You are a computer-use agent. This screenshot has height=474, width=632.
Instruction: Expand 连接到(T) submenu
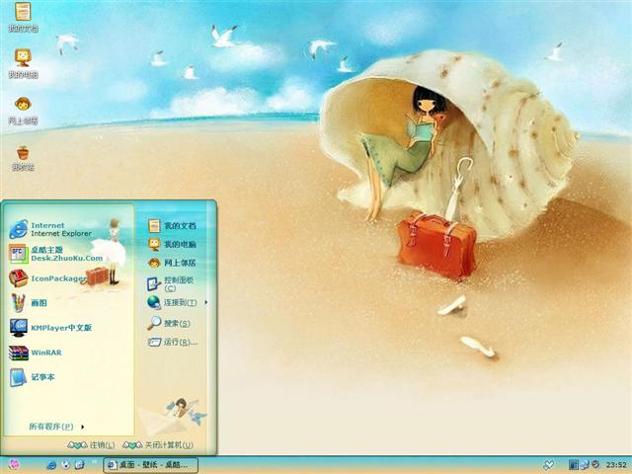click(x=178, y=302)
